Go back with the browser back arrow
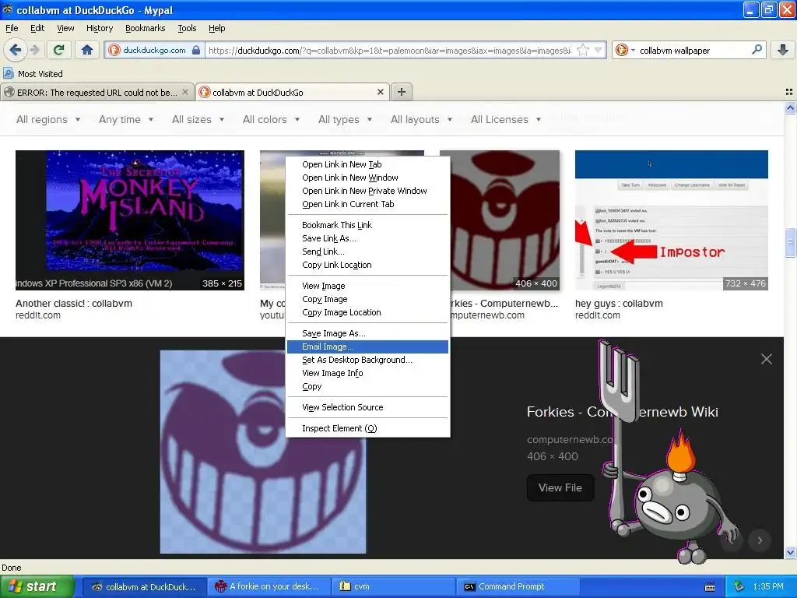This screenshot has width=797, height=598. tap(15, 50)
